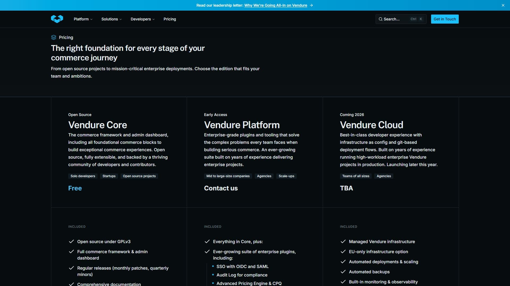
Task: Click checkmark beside Managed Vendure infrastructure
Action: pyautogui.click(x=343, y=242)
